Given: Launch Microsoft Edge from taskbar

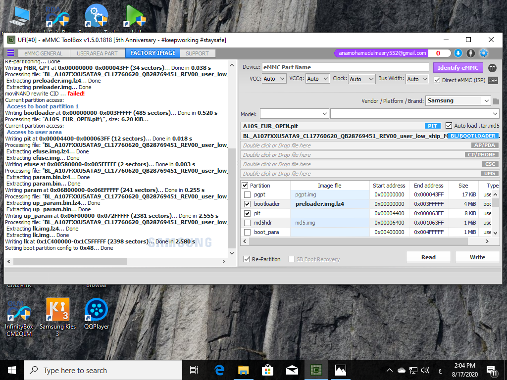Looking at the screenshot, I should [219, 370].
